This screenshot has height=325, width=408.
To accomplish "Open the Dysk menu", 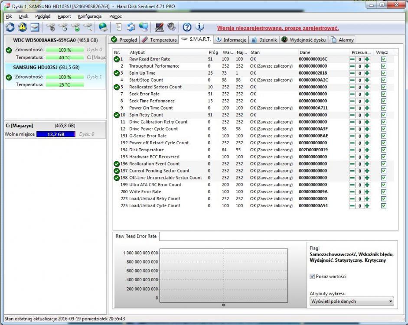I will point(23,16).
